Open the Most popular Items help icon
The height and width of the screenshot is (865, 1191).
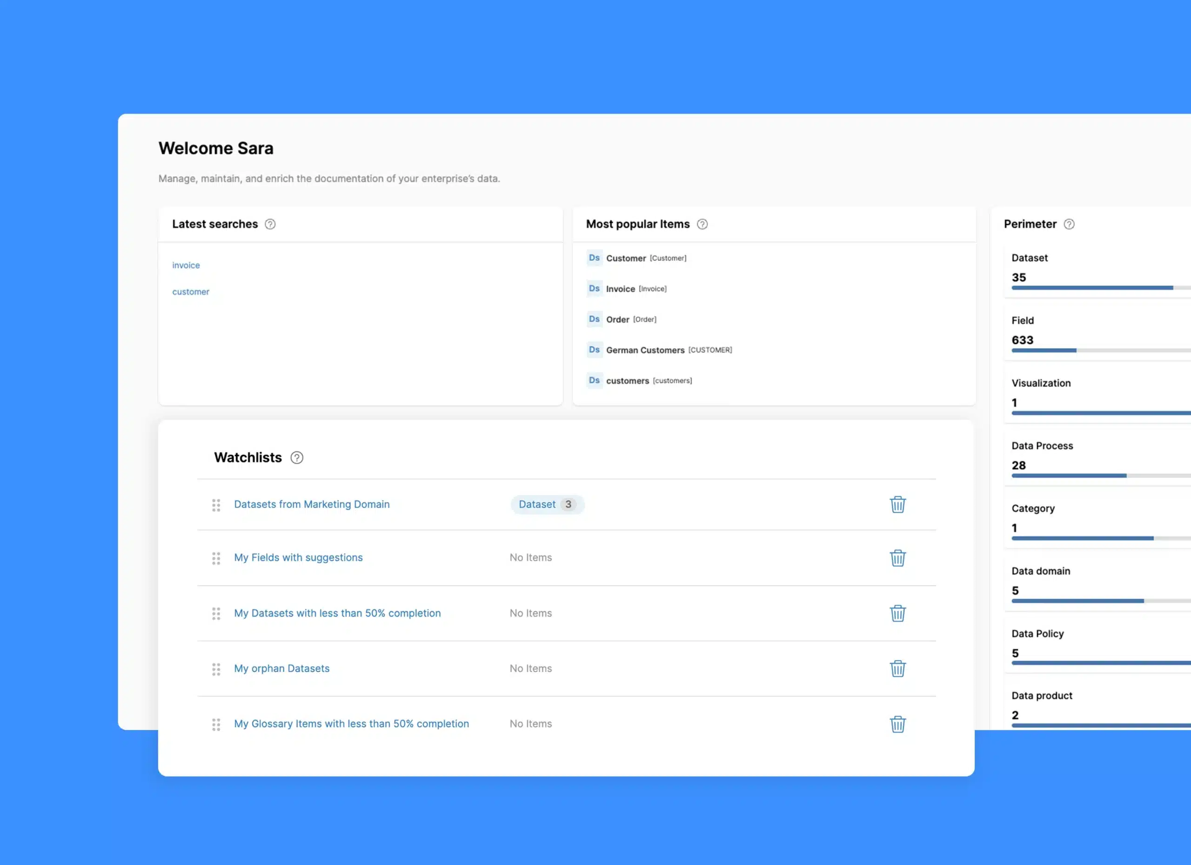click(x=702, y=224)
